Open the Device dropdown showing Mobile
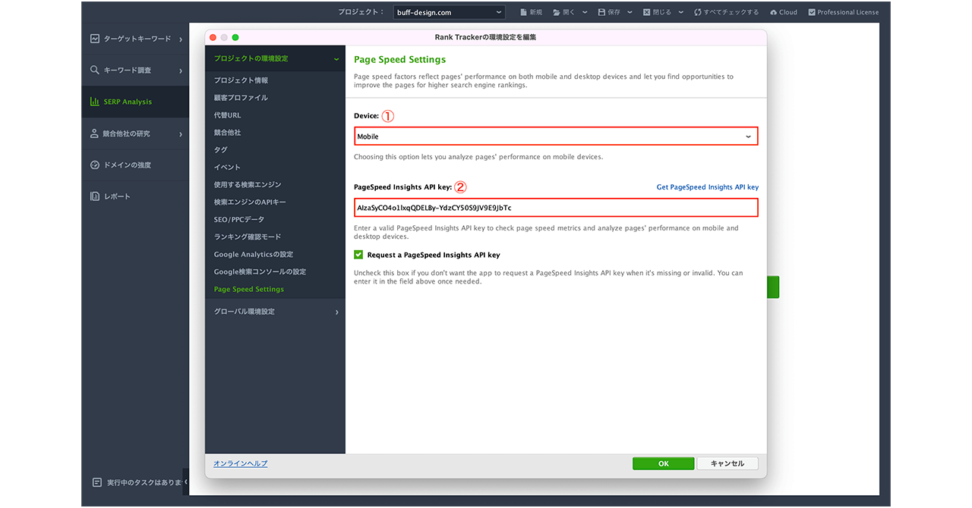The width and height of the screenshot is (972, 508). (555, 136)
